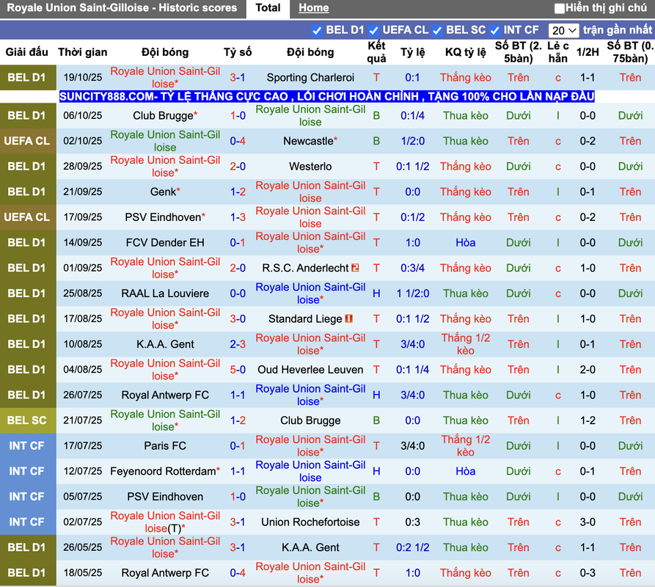Image resolution: width=655 pixels, height=587 pixels.
Task: Click the Genk* team name
Action: 165,192
